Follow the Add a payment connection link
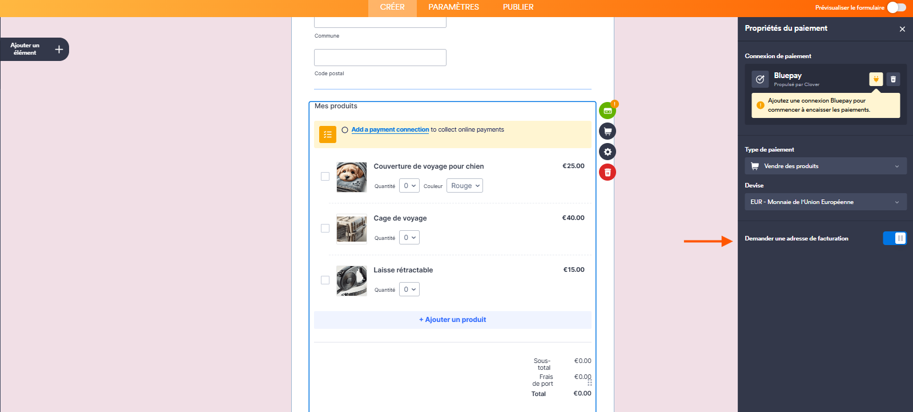 click(x=390, y=130)
